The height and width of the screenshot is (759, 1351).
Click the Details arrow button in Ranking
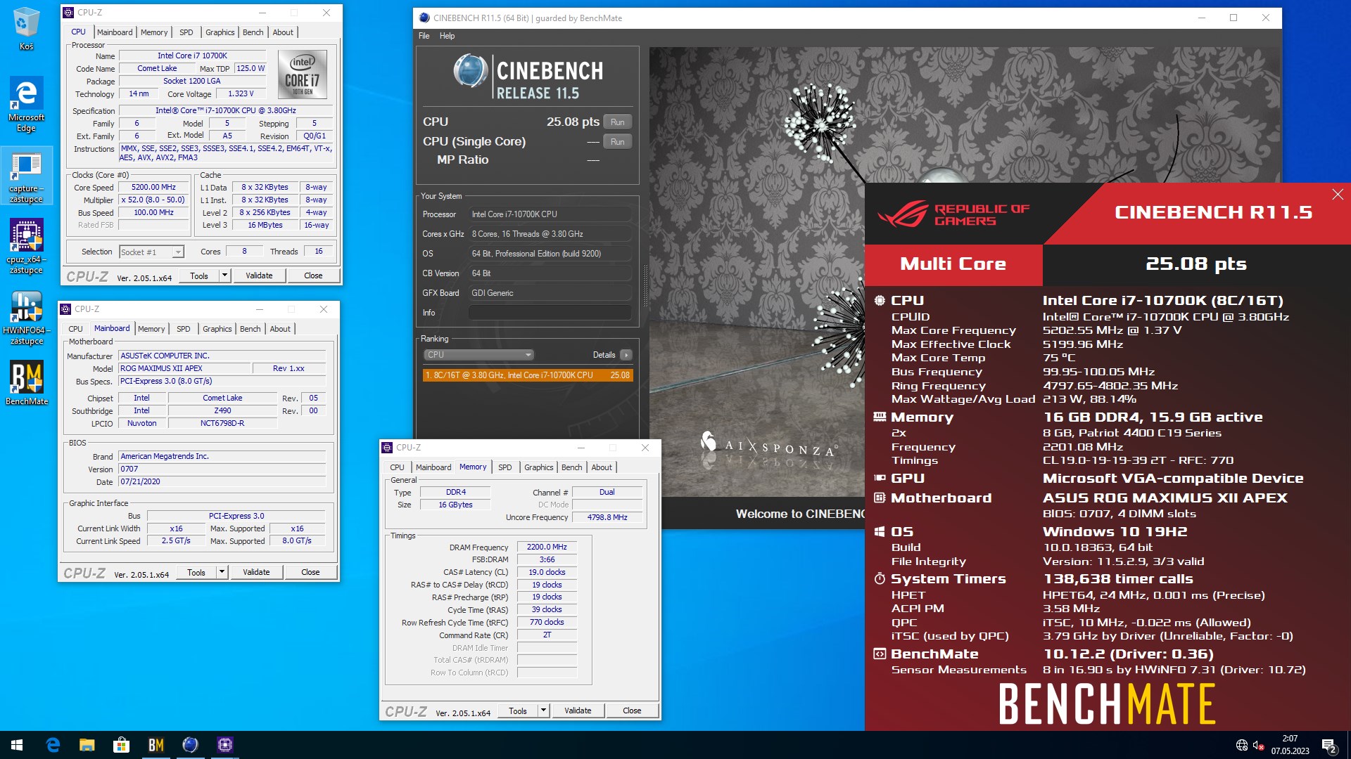(626, 355)
